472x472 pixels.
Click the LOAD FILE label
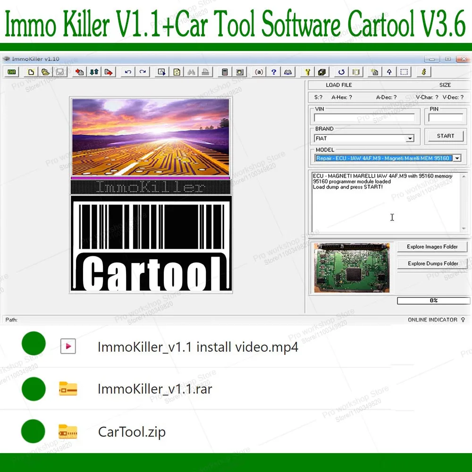coord(338,85)
